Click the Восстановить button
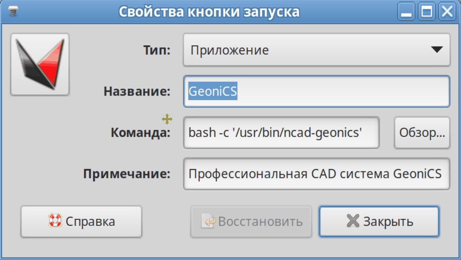This screenshot has width=461, height=260. point(251,221)
